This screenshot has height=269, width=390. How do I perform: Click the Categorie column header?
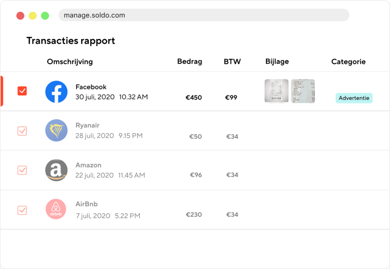(348, 62)
